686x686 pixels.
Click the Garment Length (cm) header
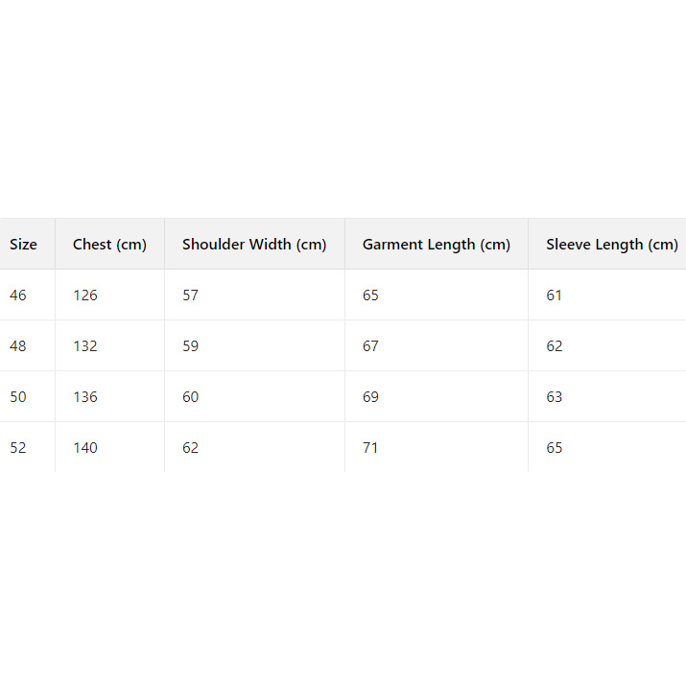[436, 245]
